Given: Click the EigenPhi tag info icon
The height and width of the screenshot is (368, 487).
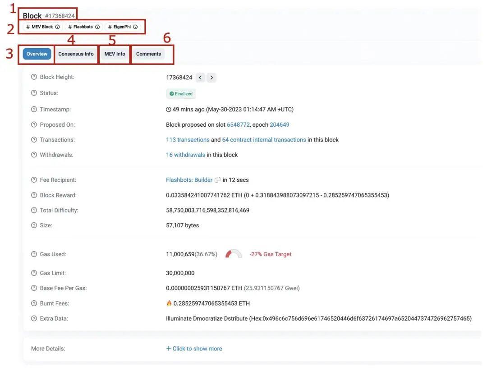Looking at the screenshot, I should pyautogui.click(x=135, y=26).
